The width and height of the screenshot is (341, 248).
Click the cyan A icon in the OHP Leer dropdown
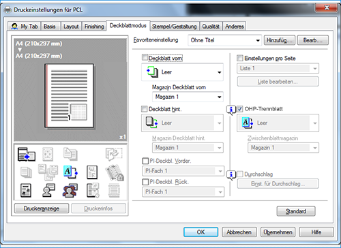248,123
